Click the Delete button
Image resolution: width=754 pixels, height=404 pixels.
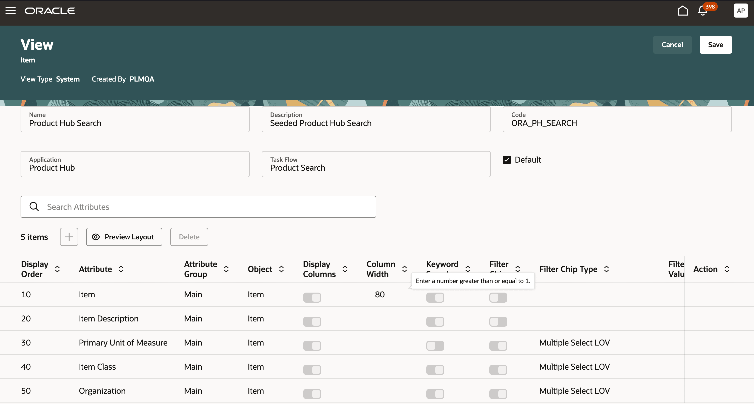click(x=189, y=237)
